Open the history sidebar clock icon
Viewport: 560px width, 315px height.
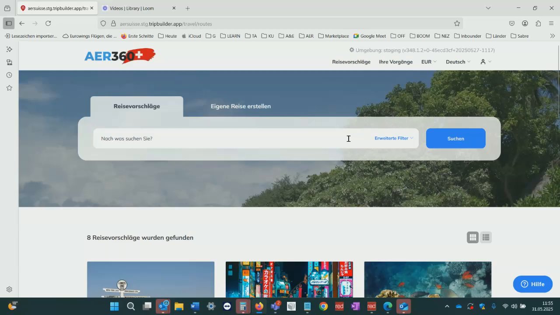click(x=9, y=75)
